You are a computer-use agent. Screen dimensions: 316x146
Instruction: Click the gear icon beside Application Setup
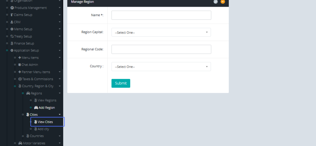pos(12,50)
